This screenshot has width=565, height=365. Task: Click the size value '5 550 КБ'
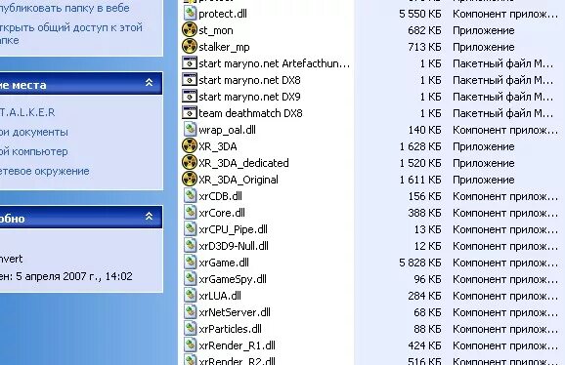tap(419, 14)
